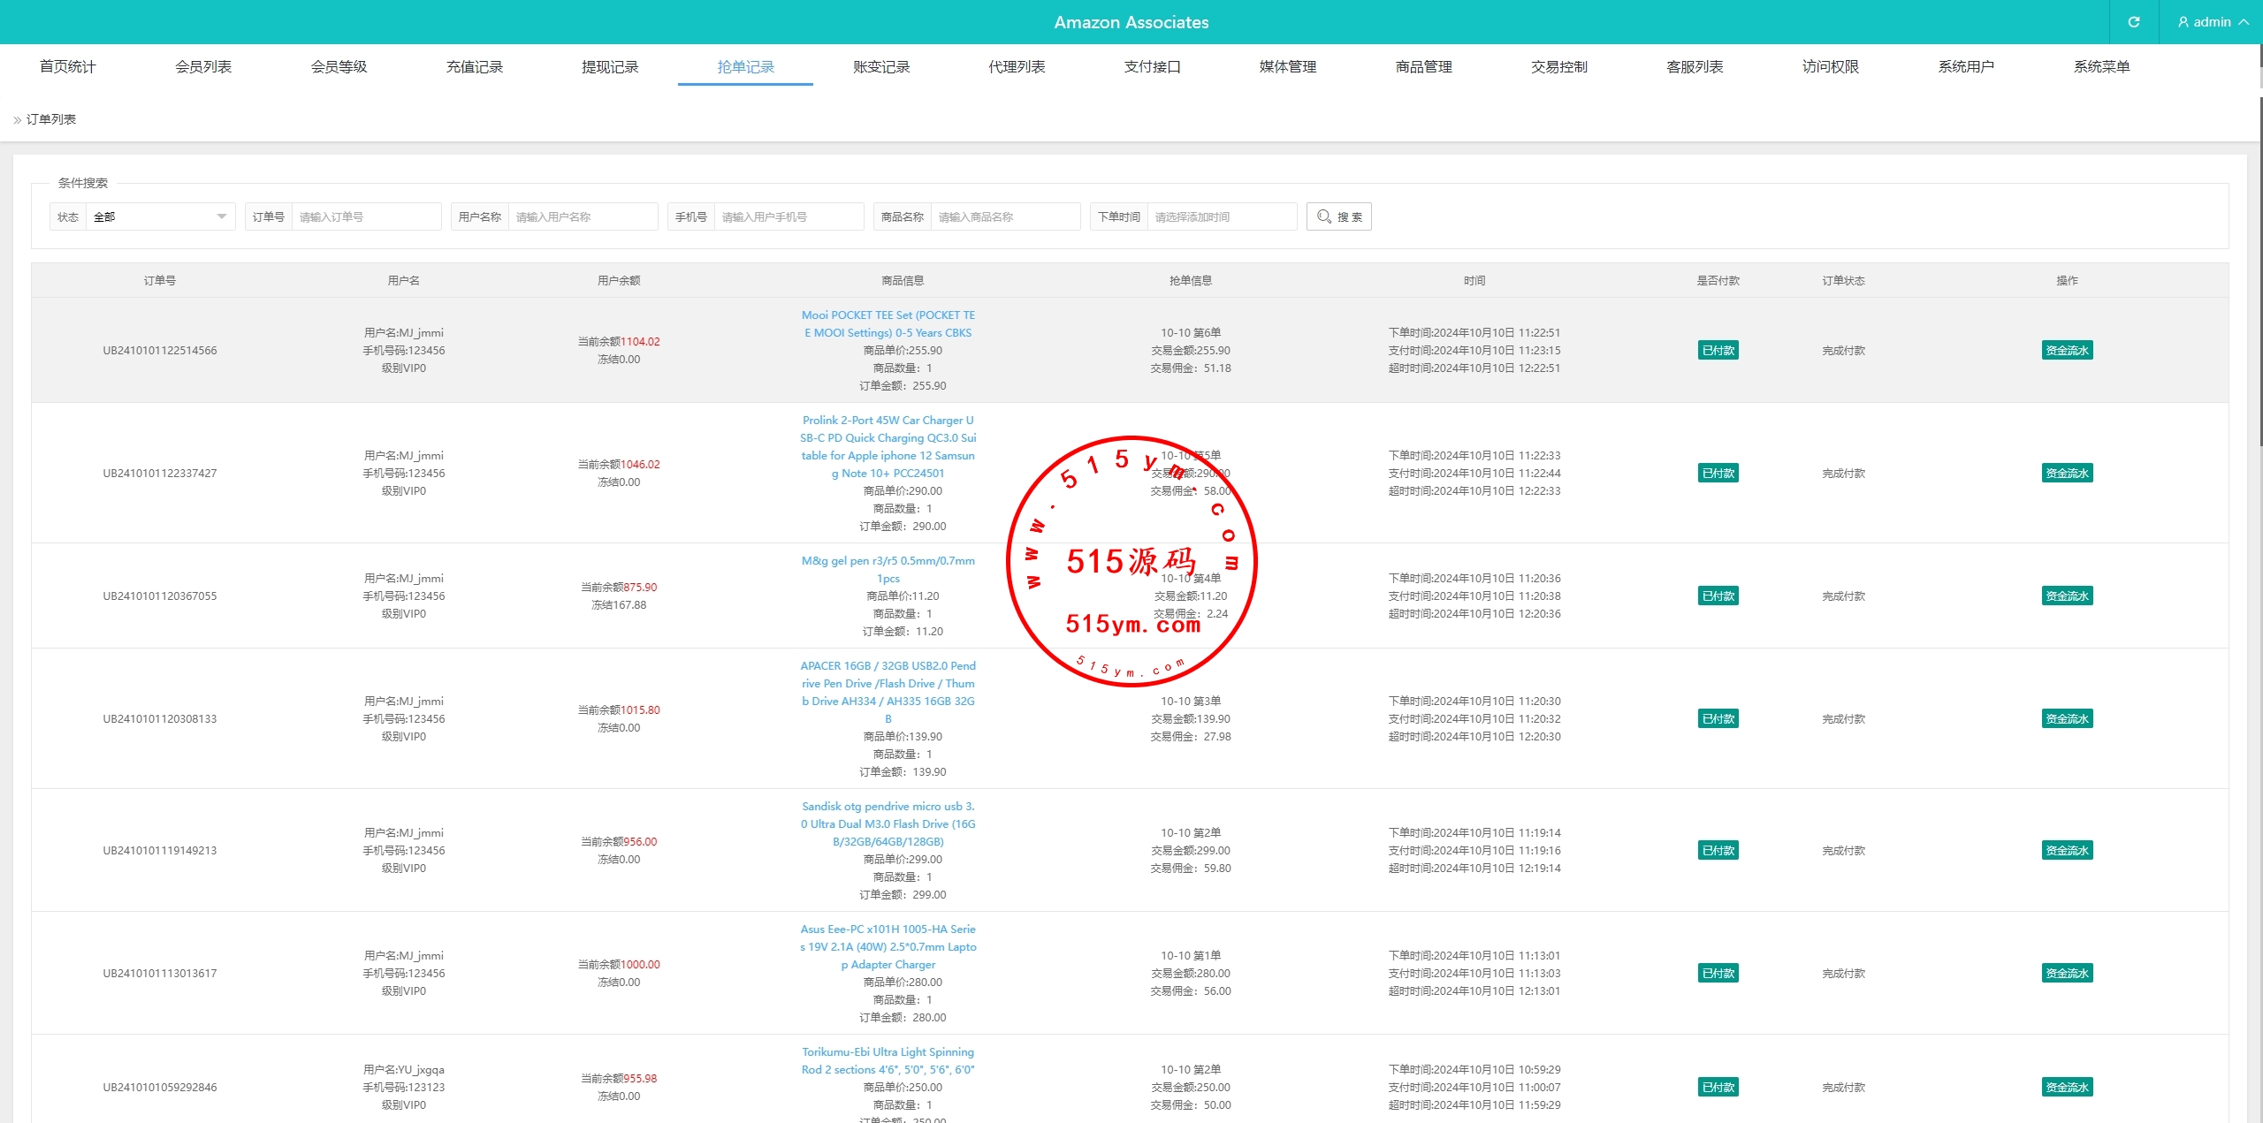
Task: Click the 手机号 input field
Action: click(x=788, y=216)
